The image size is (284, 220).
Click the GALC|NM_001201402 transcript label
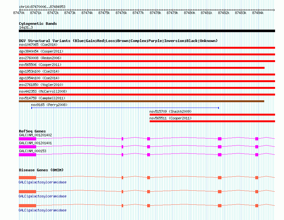[35, 135]
